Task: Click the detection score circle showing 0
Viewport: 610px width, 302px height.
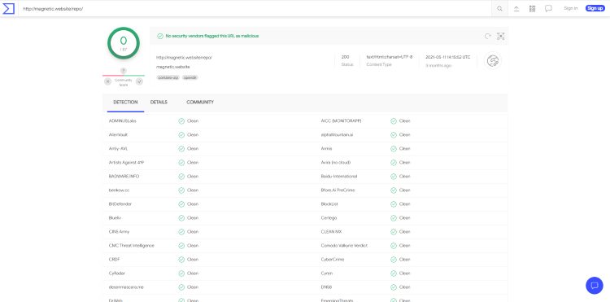Action: pos(124,43)
